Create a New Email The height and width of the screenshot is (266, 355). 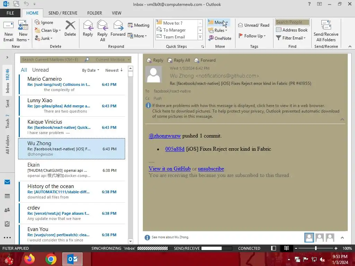(8, 31)
